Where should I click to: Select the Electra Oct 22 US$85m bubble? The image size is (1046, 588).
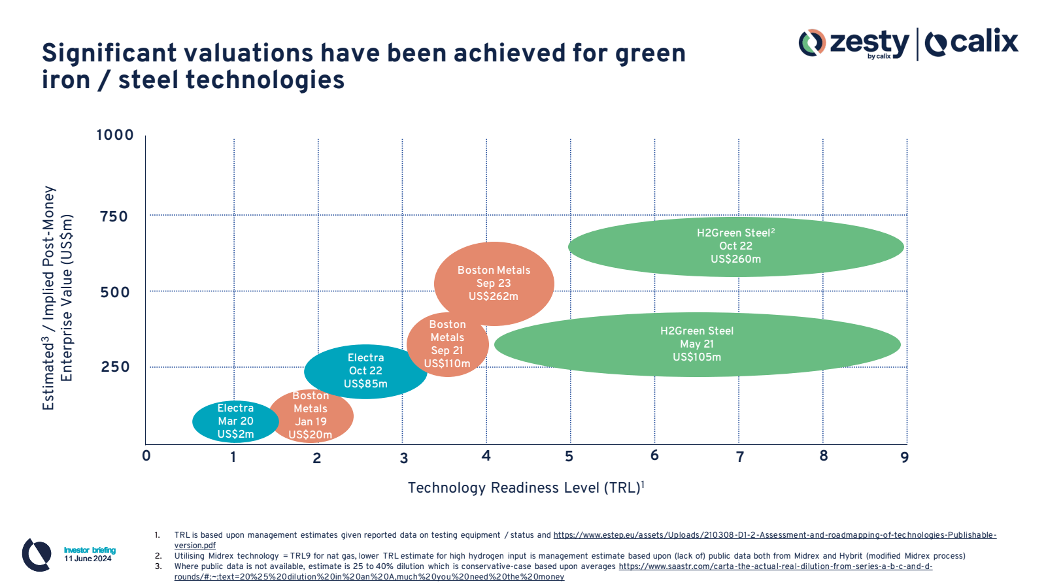pyautogui.click(x=365, y=371)
